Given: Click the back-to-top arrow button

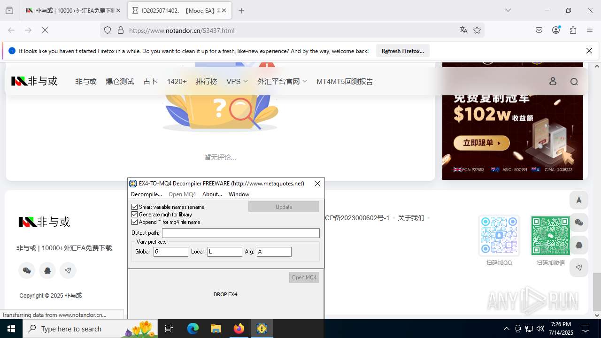Looking at the screenshot, I should pyautogui.click(x=579, y=200).
